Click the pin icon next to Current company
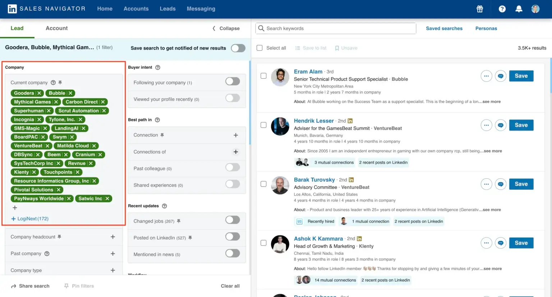 point(60,82)
